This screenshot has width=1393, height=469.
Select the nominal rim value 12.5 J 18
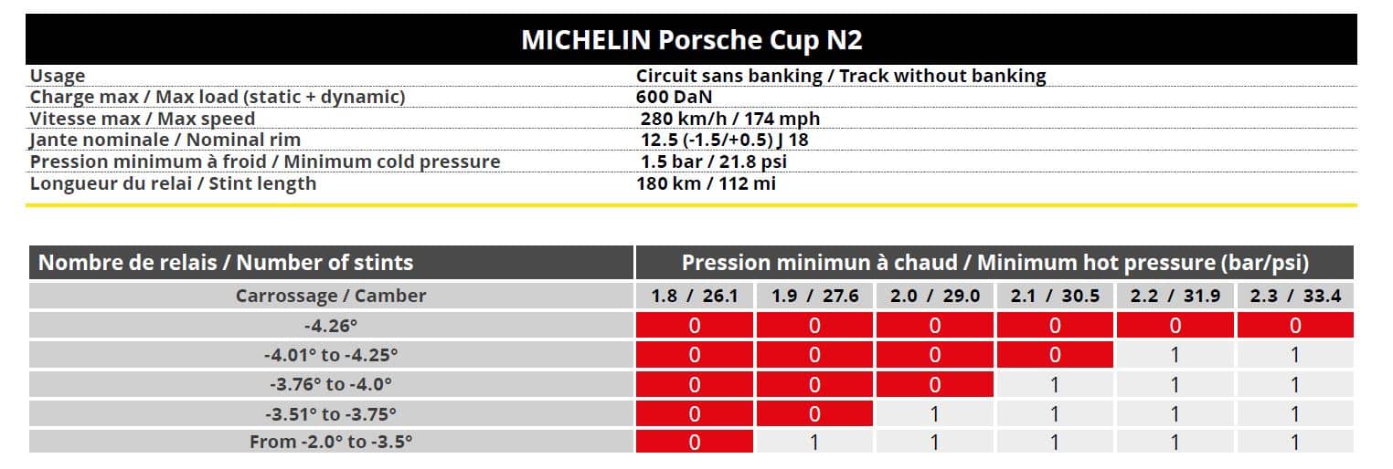coord(725,140)
